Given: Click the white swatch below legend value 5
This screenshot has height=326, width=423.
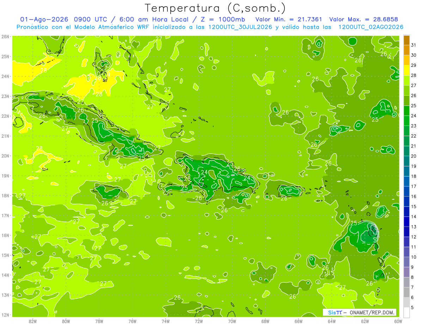Looking at the screenshot, I should [x=407, y=312].
